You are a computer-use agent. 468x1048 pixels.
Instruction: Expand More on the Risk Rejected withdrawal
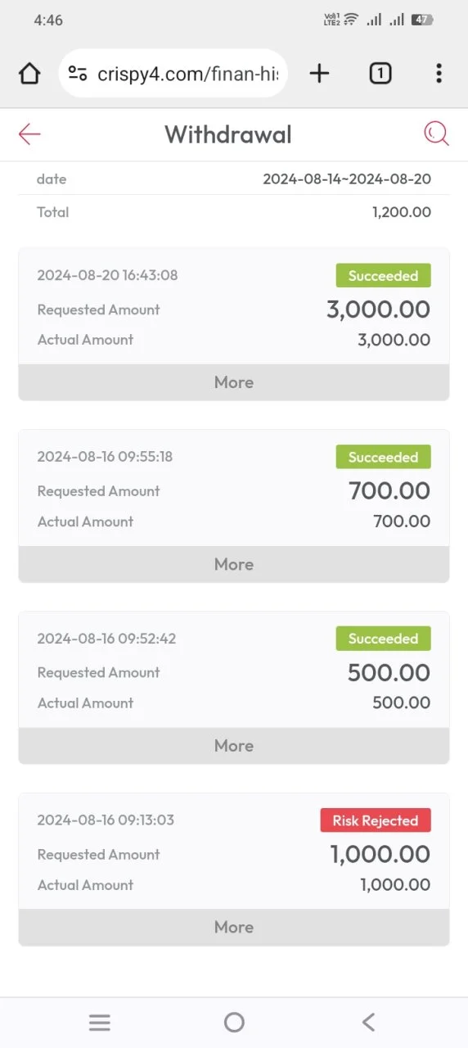click(234, 928)
